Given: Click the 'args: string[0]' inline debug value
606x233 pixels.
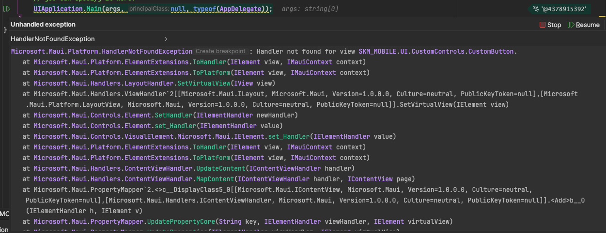Looking at the screenshot, I should click(x=310, y=9).
